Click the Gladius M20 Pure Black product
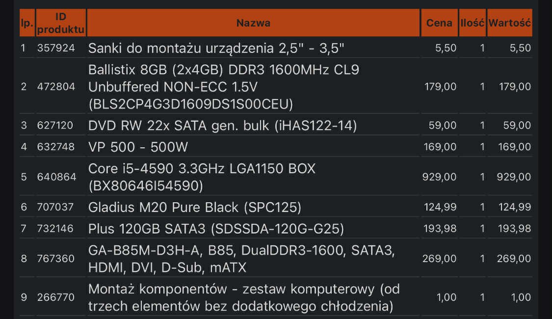Viewport: 552px width, 319px height. click(x=194, y=208)
